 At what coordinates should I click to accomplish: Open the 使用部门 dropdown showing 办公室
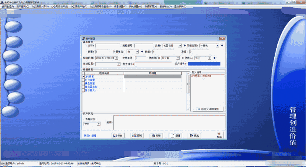178,58
